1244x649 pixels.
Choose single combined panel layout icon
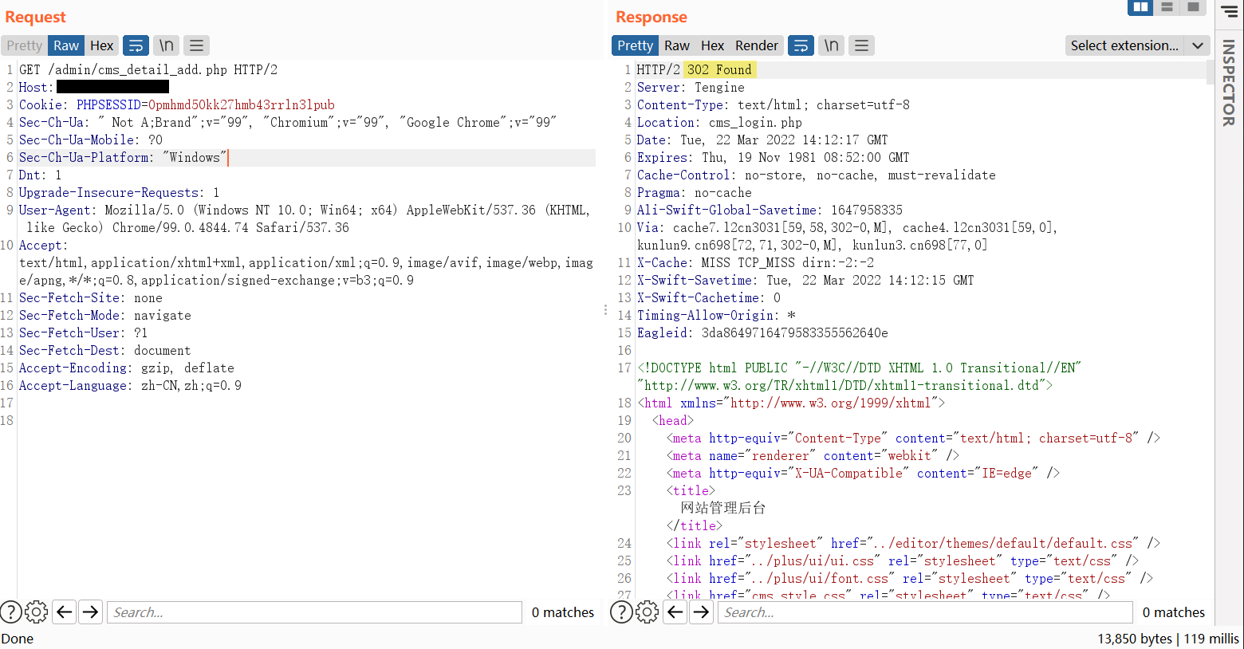point(1193,7)
